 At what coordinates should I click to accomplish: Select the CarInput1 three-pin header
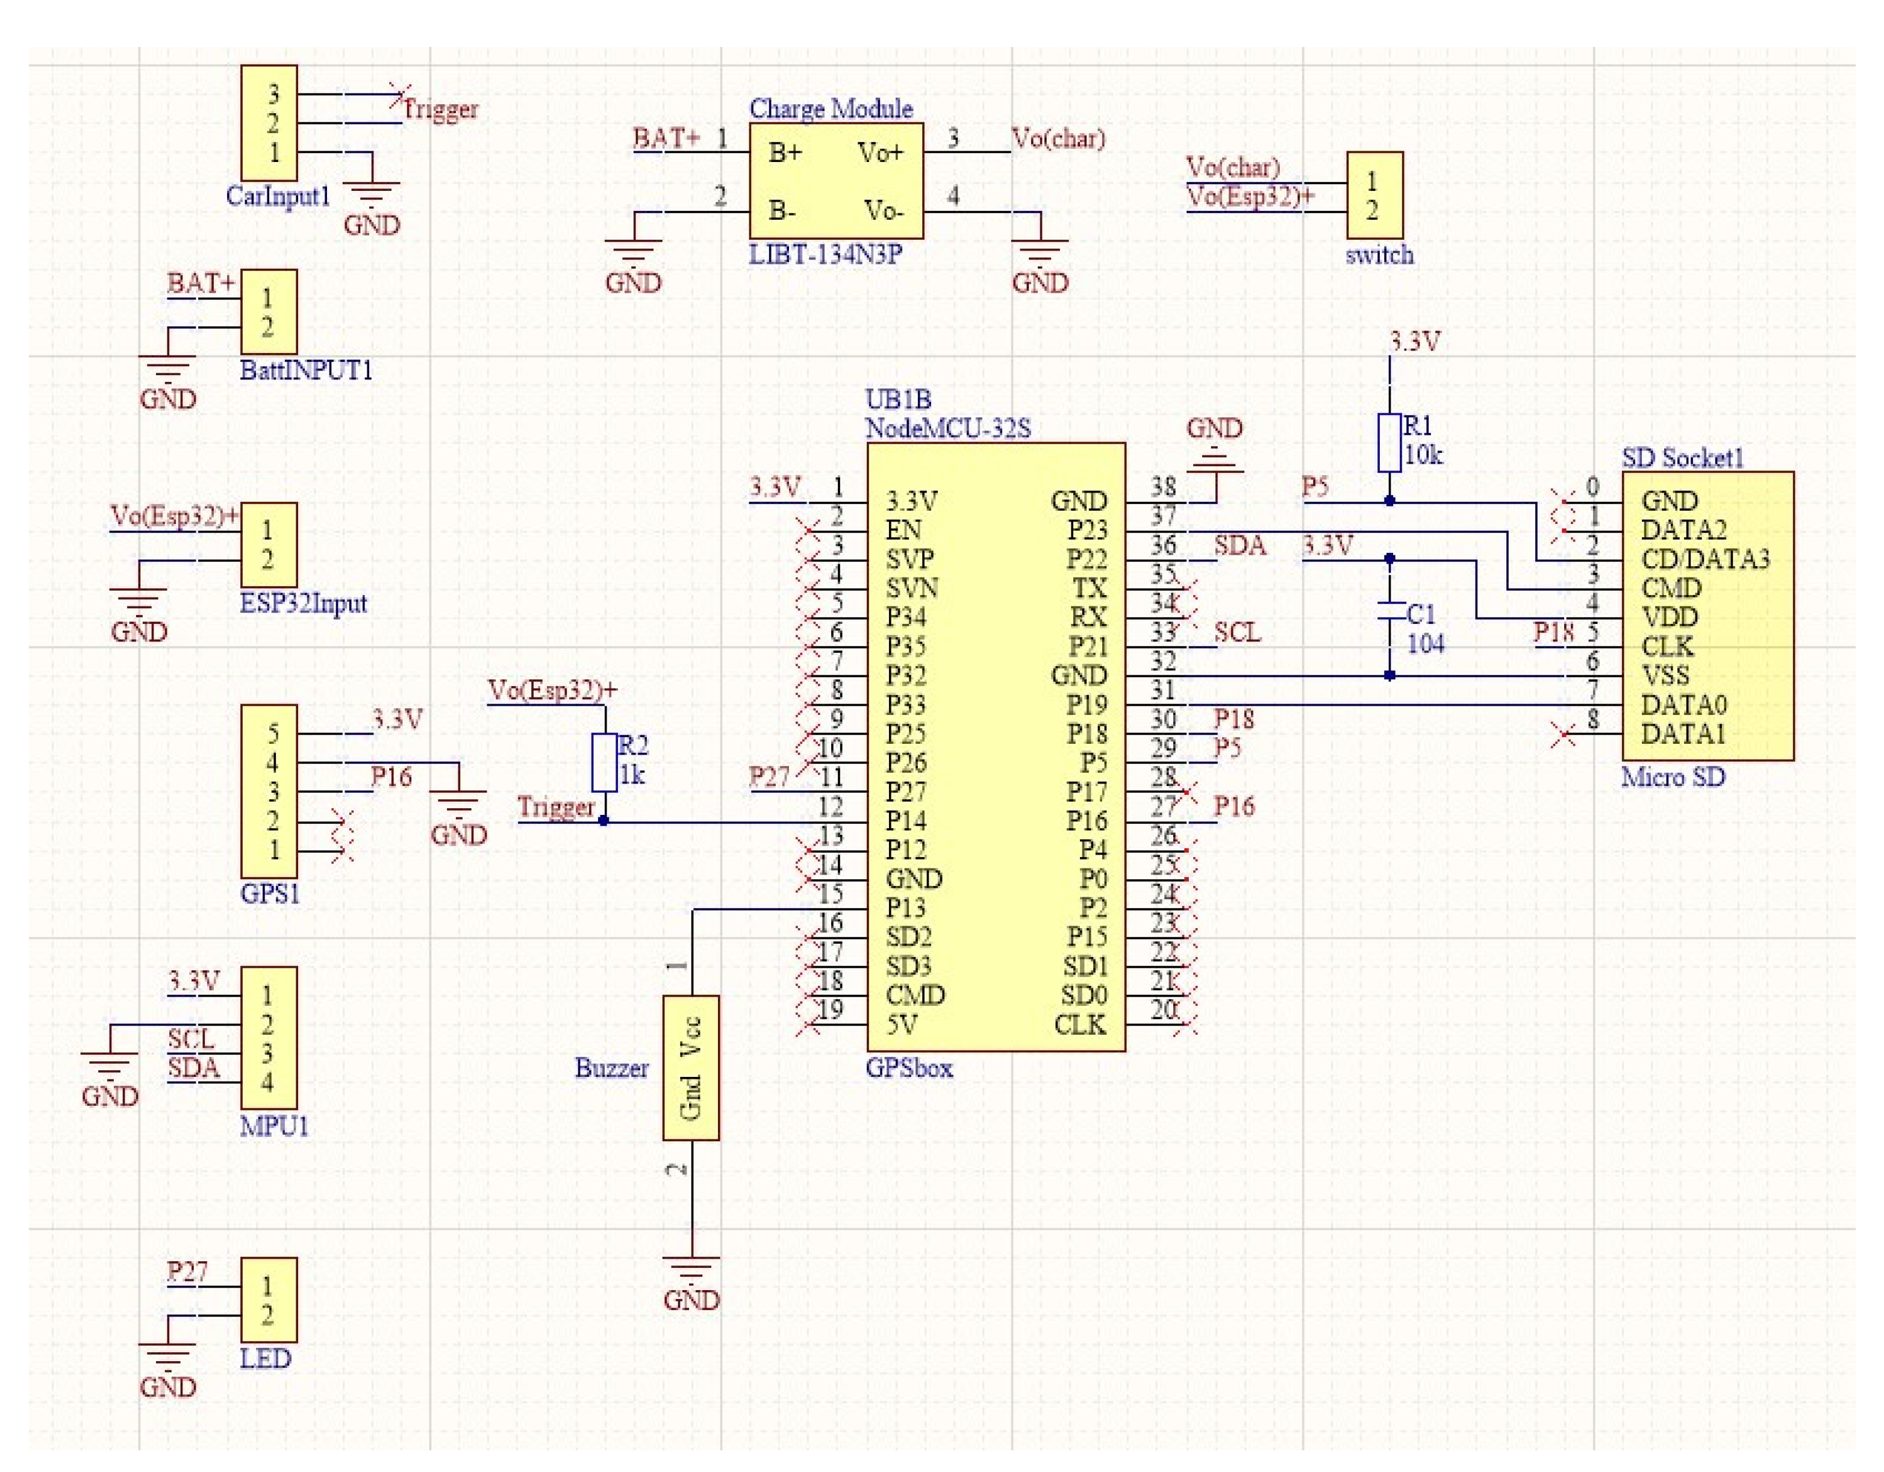[268, 122]
